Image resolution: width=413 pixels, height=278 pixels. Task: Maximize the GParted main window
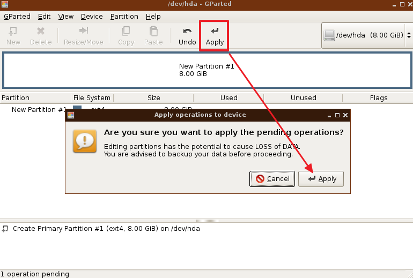[x=402, y=4]
